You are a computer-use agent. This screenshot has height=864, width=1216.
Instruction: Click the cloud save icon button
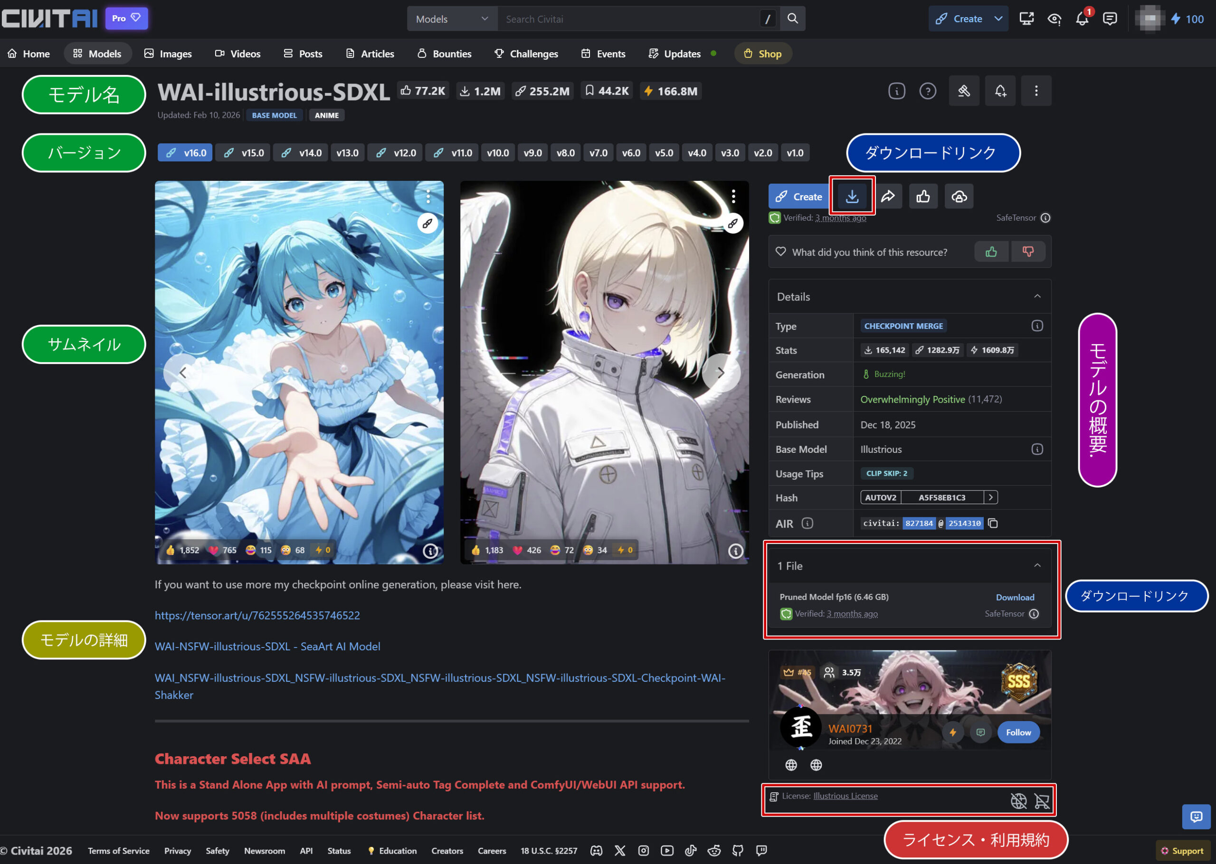(x=959, y=197)
